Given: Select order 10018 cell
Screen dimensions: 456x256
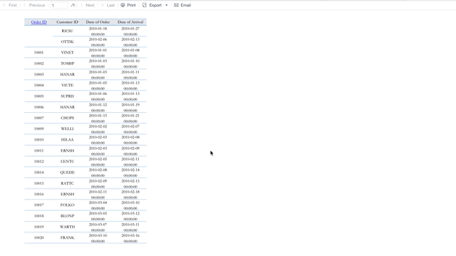Looking at the screenshot, I should [x=39, y=216].
